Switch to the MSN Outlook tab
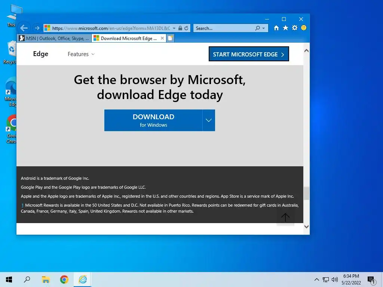This screenshot has height=287, width=383. pos(55,38)
